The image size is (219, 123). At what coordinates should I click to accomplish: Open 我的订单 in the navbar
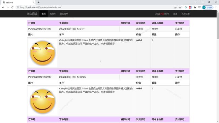pos(64,14)
